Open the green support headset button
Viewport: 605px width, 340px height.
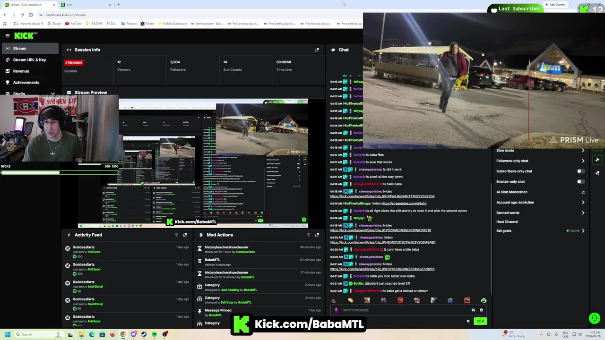pos(595,318)
